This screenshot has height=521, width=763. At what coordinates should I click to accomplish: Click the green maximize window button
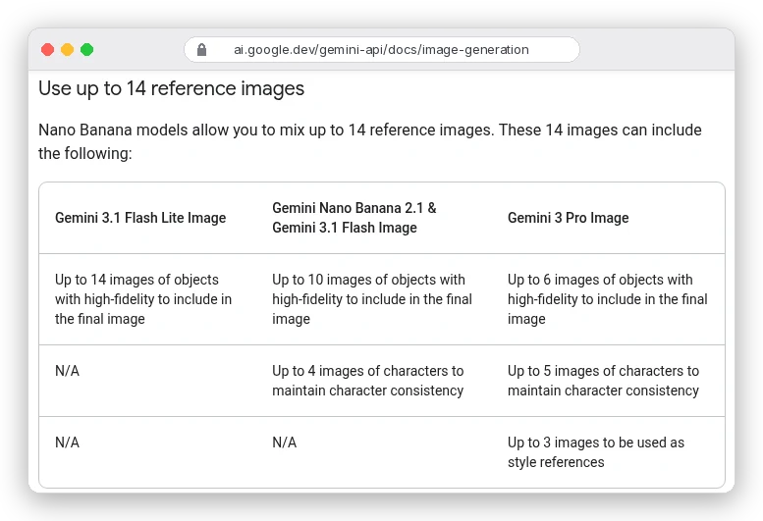87,50
